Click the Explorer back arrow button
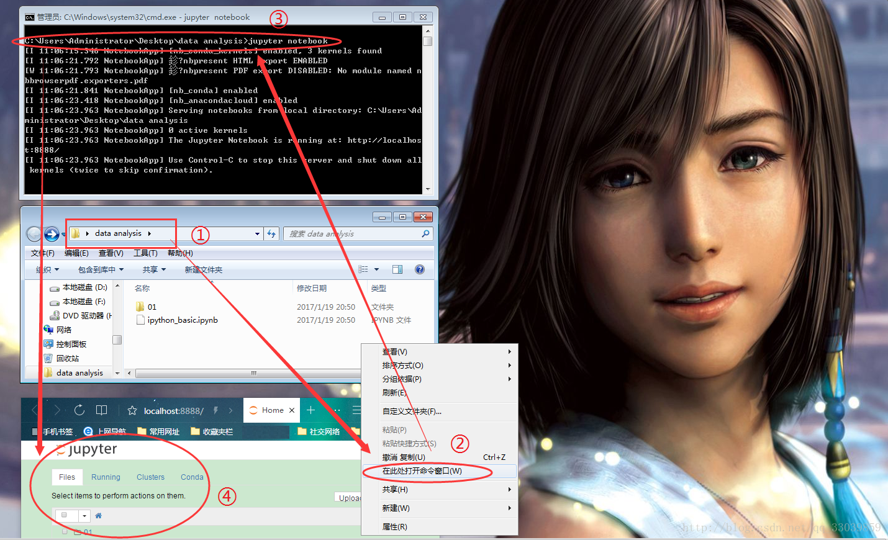The width and height of the screenshot is (888, 540). point(34,234)
